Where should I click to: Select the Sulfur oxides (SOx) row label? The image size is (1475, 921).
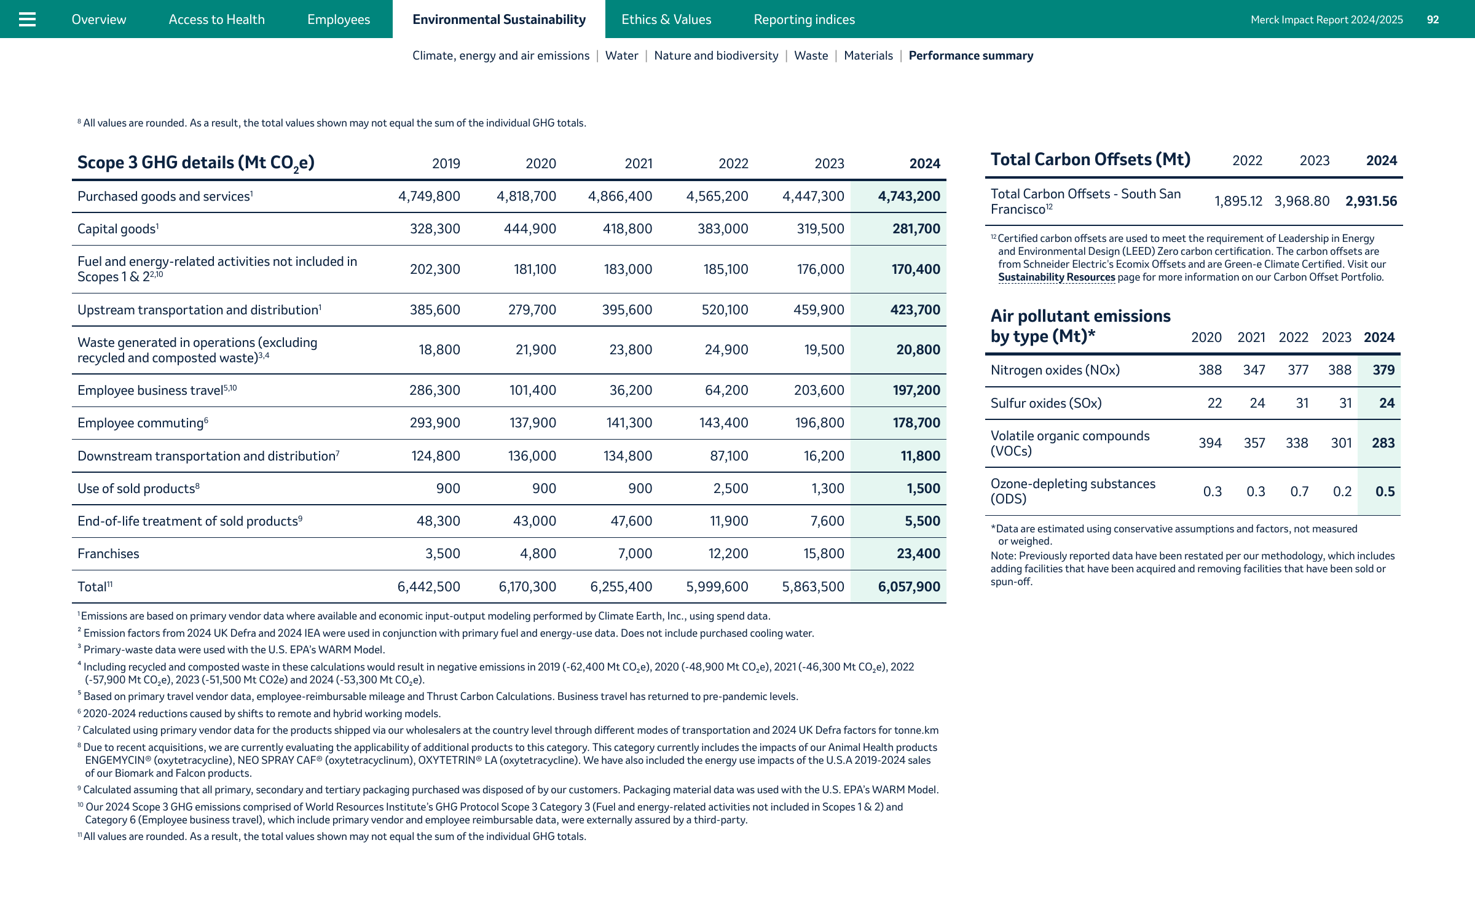(1046, 403)
